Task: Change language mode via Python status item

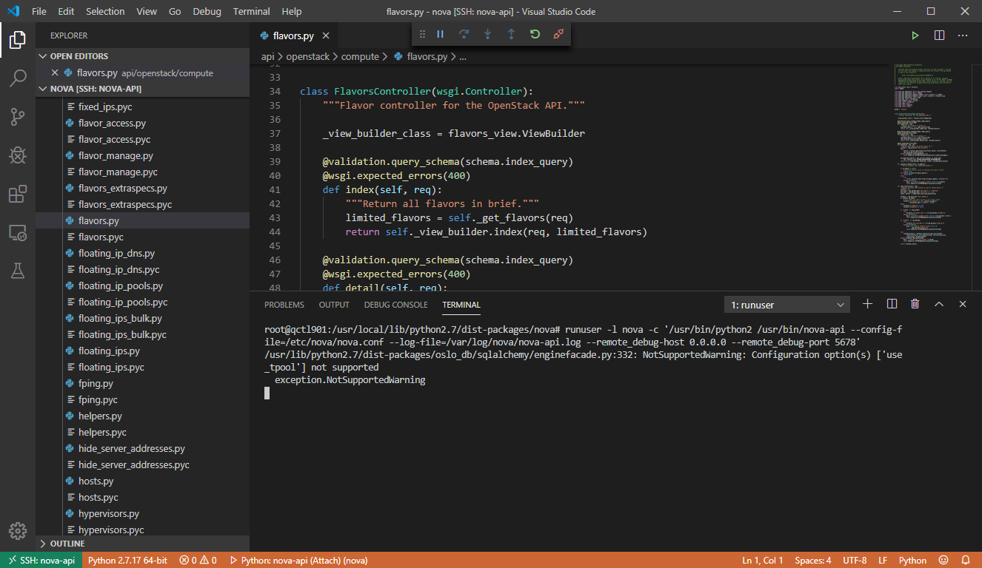Action: pos(912,560)
